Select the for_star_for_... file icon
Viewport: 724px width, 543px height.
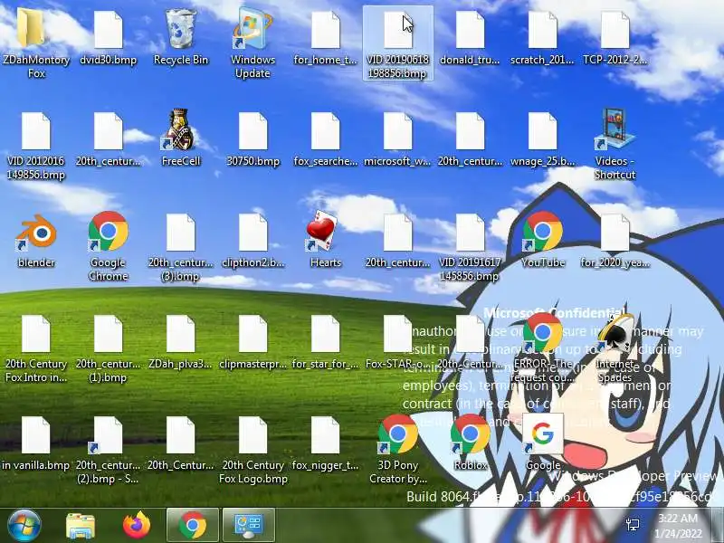325,343
